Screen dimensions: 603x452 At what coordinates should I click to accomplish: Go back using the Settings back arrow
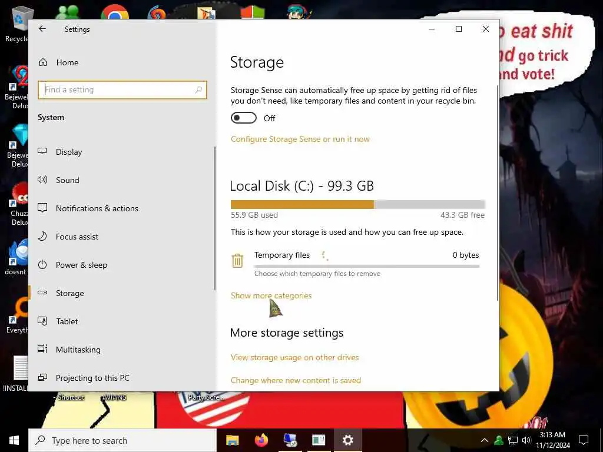(42, 29)
